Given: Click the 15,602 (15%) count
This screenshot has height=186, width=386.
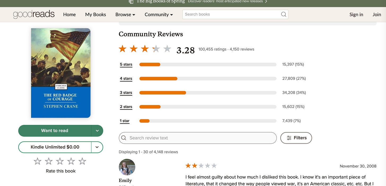Looking at the screenshot, I should click(293, 107).
